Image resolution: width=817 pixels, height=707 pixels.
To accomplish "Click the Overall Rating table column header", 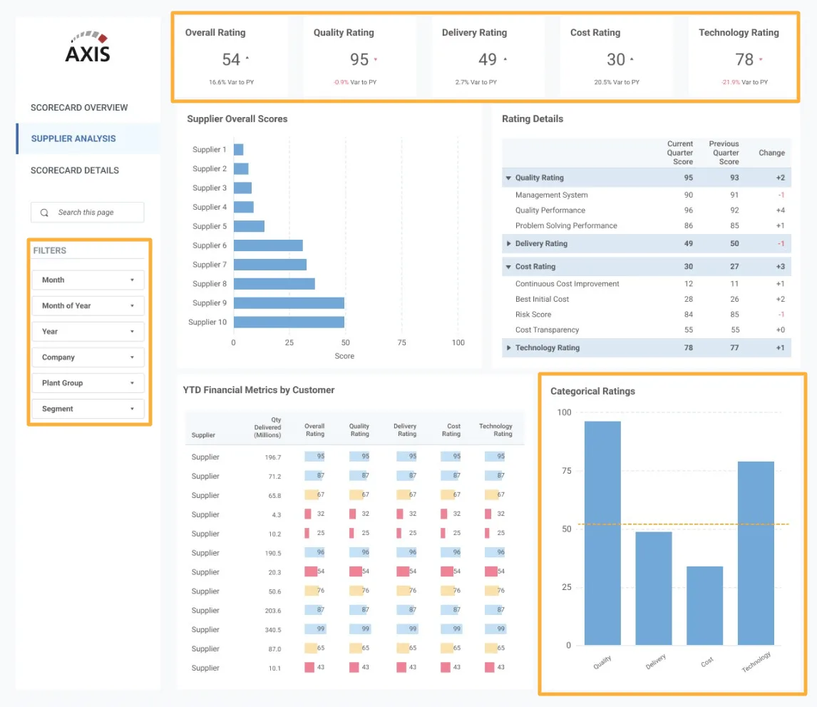I will 314,430.
